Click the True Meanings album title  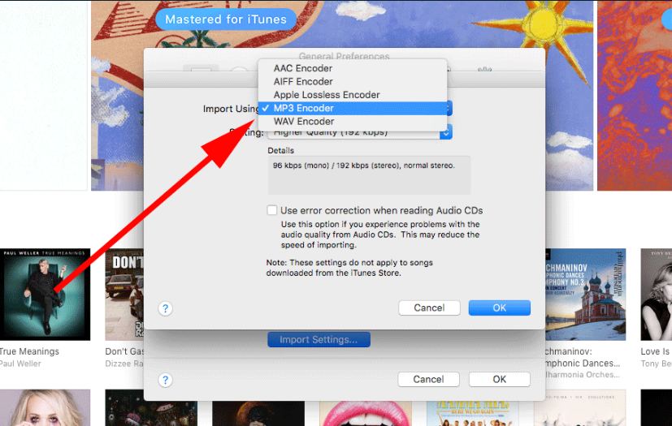[29, 351]
